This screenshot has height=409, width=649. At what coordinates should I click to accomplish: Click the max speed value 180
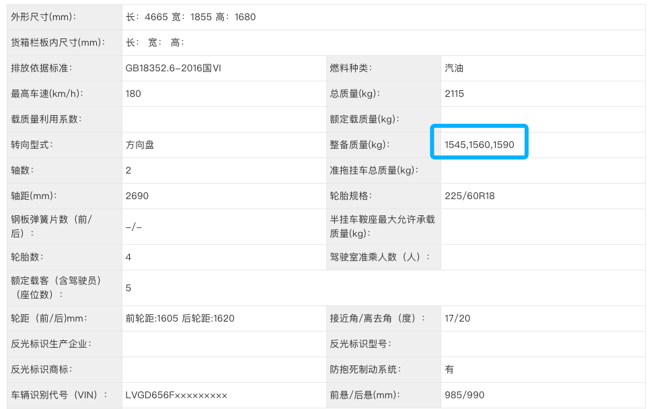coord(133,94)
